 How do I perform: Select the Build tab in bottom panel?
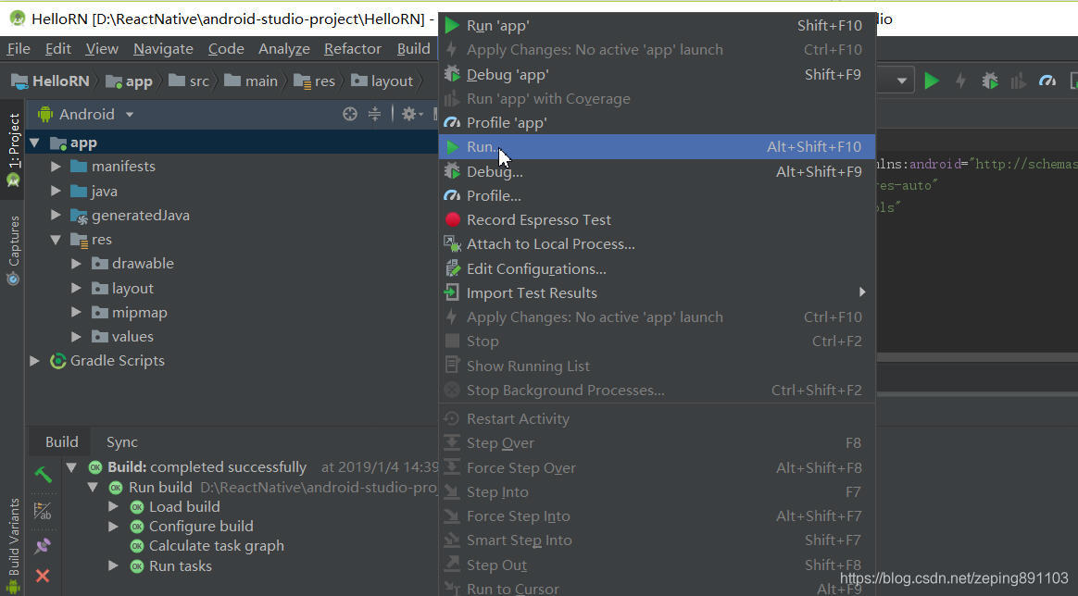click(62, 442)
